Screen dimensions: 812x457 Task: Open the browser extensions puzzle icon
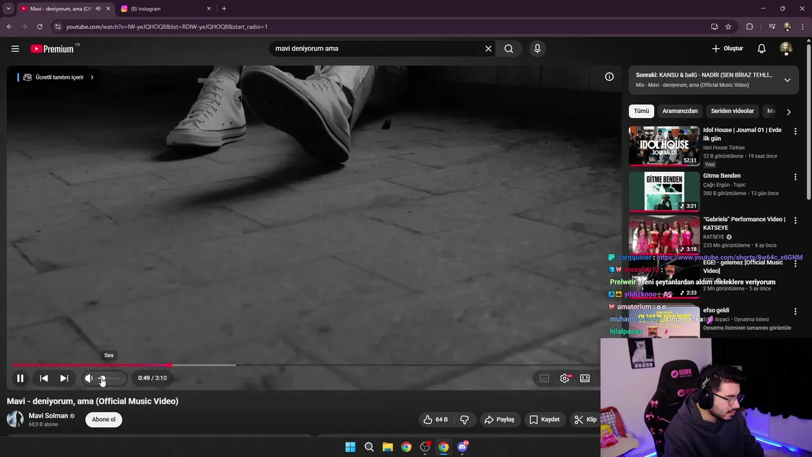point(749,27)
